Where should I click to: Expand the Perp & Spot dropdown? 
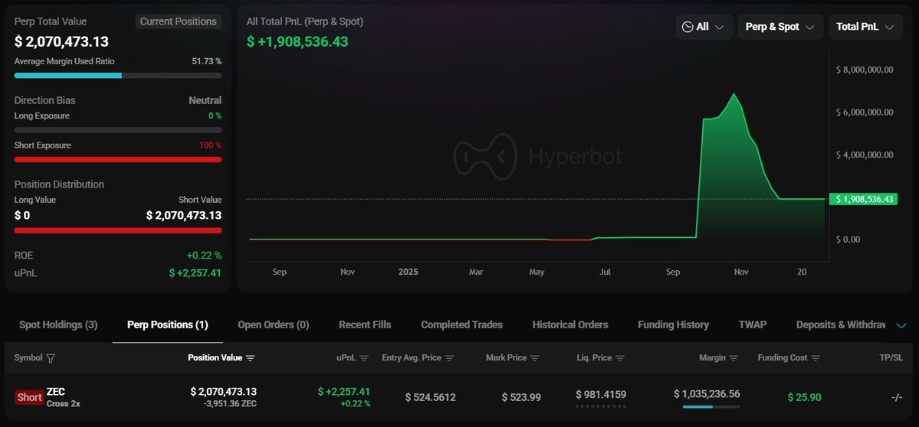pos(780,27)
